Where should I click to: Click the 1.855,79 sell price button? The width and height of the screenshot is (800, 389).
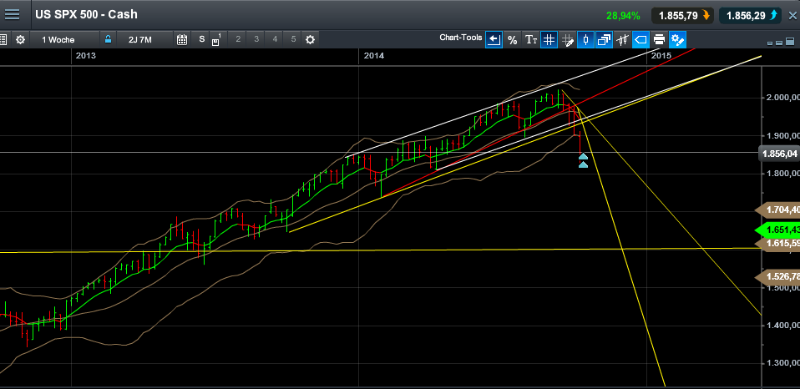click(x=684, y=16)
